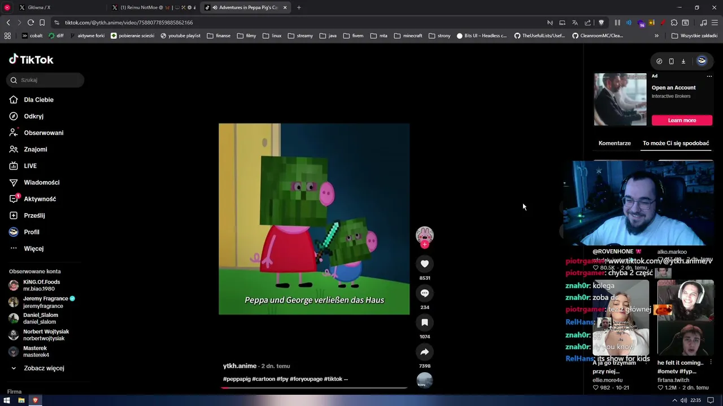Viewport: 723px width, 406px height.
Task: Click the #peppapig hashtag
Action: 237,379
